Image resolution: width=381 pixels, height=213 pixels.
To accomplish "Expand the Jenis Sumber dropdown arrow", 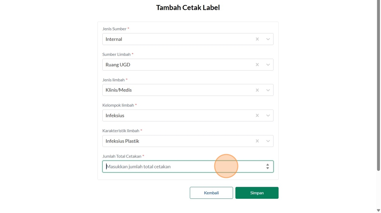I will click(268, 39).
